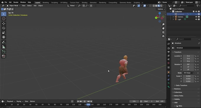
Task: Open the XYZ Euler rotation mode dropdown
Action: [x=189, y=73]
